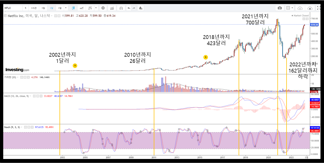Open MACD indicator dropdown arrow
The width and height of the screenshot is (324, 163).
(x=30, y=96)
